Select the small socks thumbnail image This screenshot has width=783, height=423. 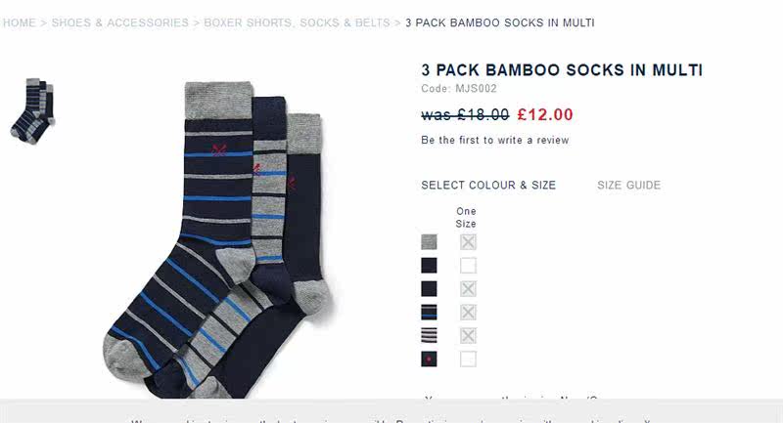tap(32, 111)
